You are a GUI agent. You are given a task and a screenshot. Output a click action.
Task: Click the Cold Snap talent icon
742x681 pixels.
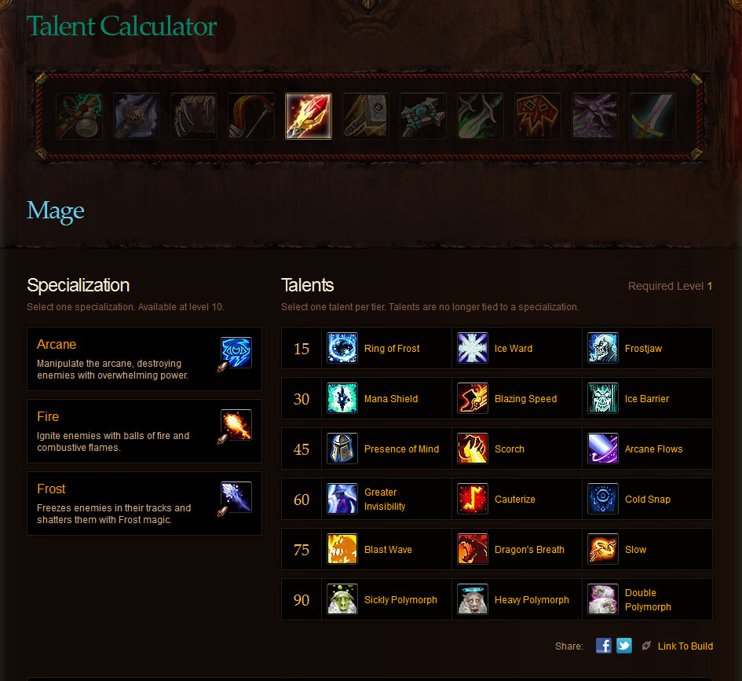click(602, 498)
